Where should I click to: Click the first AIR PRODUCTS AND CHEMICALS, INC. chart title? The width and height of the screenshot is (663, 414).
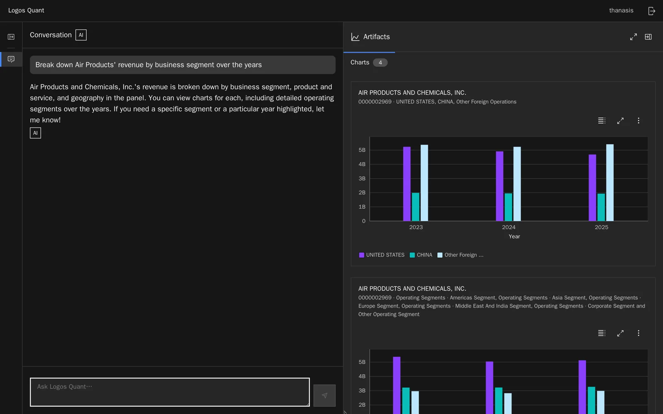click(412, 93)
